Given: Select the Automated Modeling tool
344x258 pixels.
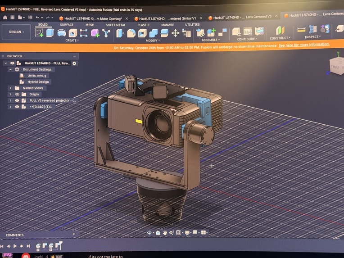Looking at the screenshot, I should [x=106, y=33].
